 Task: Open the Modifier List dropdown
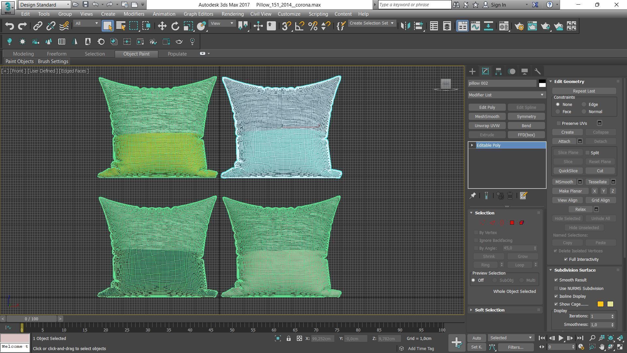coord(506,95)
